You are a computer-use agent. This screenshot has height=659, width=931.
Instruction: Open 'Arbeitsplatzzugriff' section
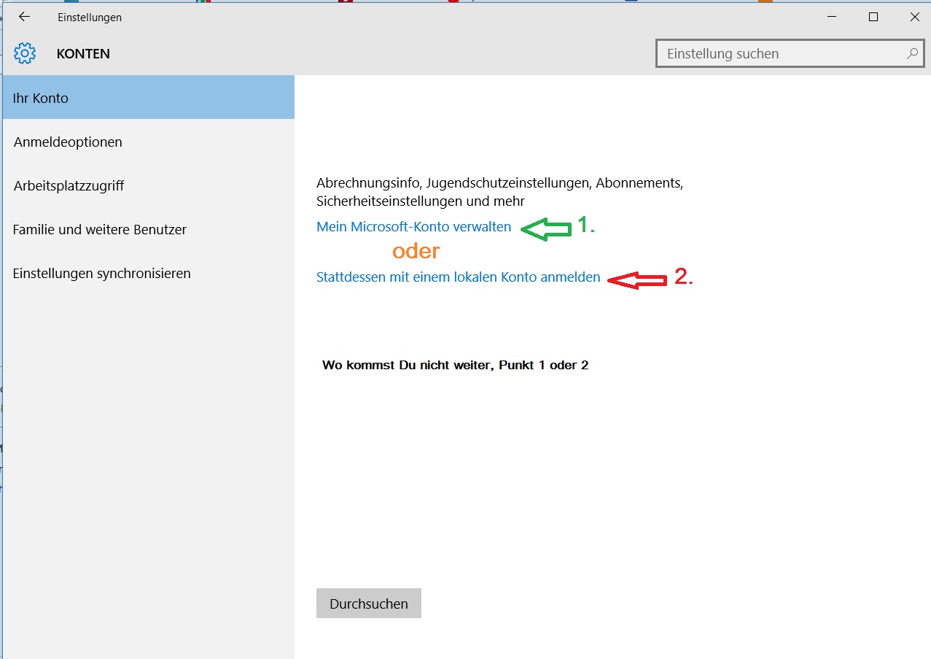(149, 185)
